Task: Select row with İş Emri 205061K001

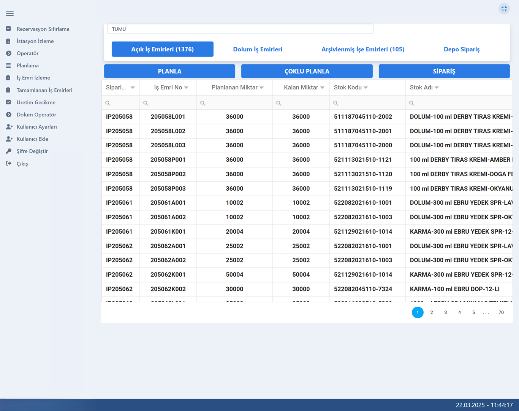Action: coord(307,232)
